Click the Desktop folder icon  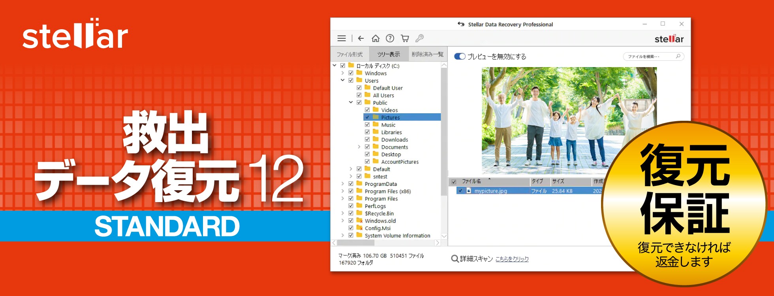pyautogui.click(x=376, y=154)
